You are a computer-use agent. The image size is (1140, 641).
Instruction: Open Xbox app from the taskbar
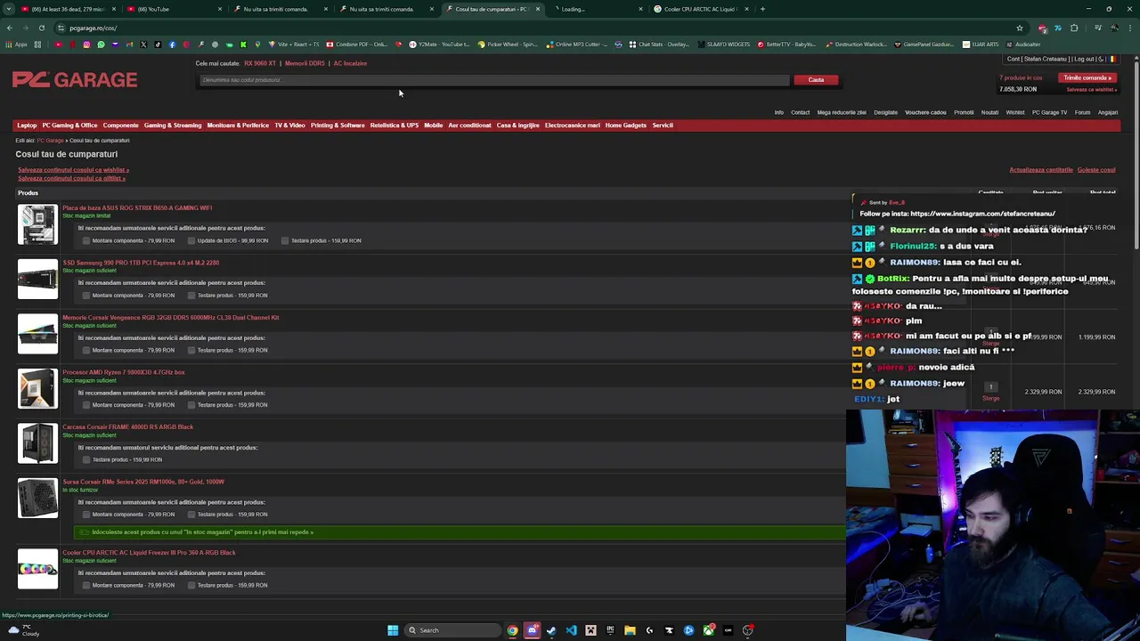708,630
